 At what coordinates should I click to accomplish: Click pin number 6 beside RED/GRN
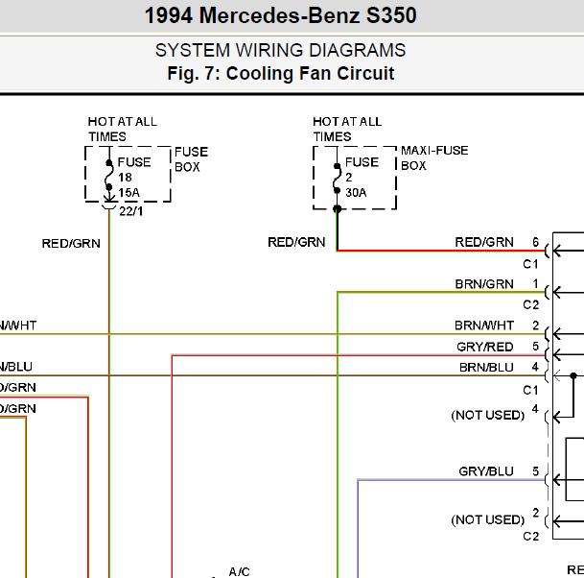click(536, 242)
